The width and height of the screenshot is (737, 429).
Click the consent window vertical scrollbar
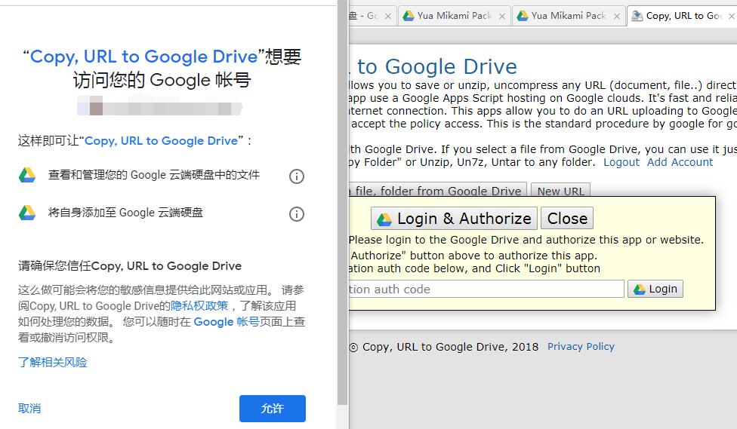[343, 202]
